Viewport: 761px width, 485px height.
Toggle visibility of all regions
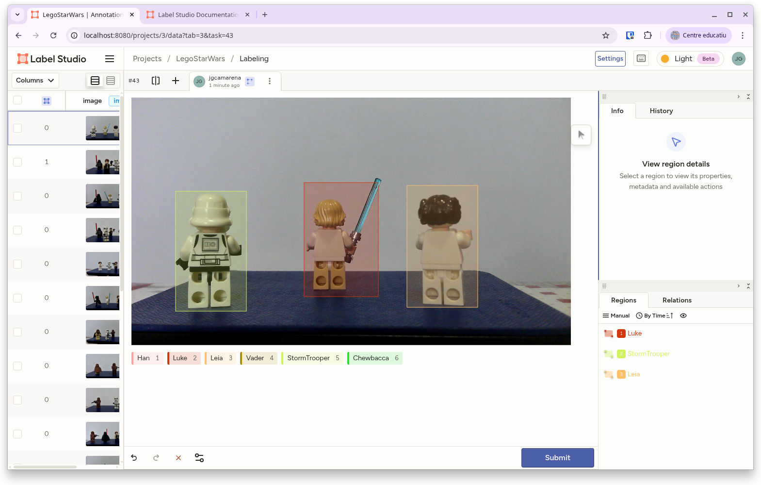[x=683, y=316]
